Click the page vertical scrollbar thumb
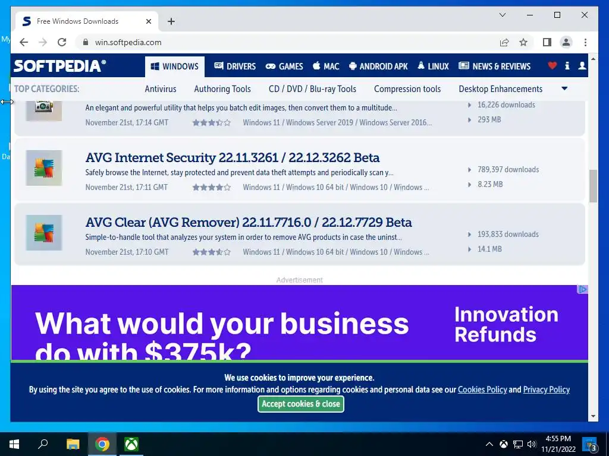Image resolution: width=609 pixels, height=456 pixels. pyautogui.click(x=593, y=186)
